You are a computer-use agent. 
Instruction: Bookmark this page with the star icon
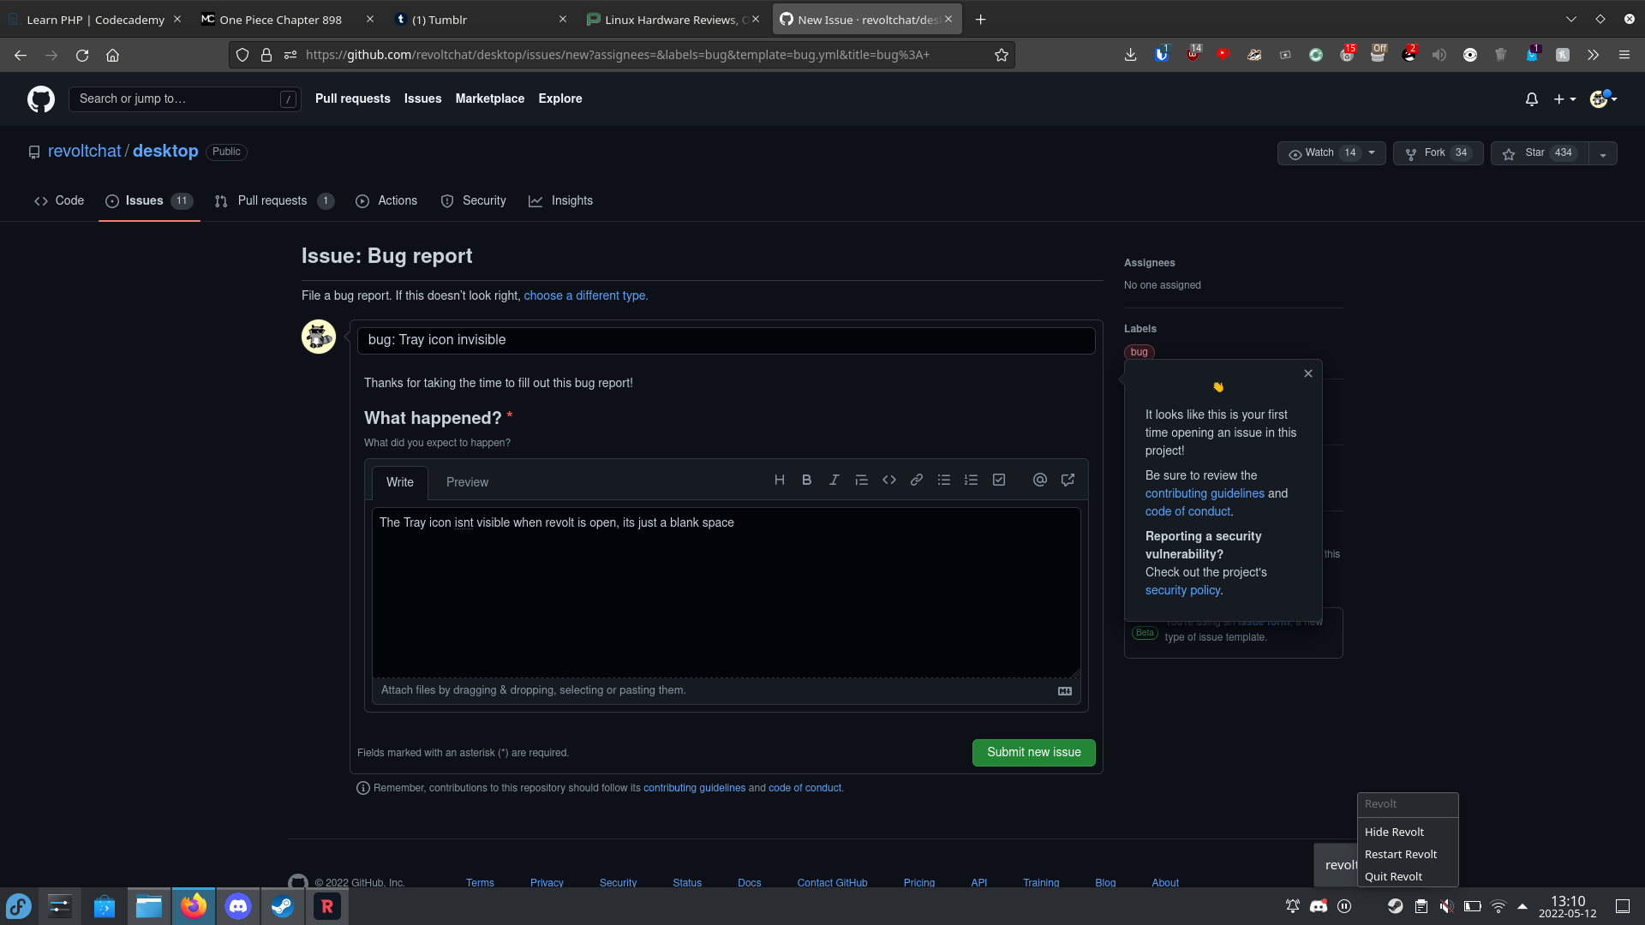[x=1001, y=55]
